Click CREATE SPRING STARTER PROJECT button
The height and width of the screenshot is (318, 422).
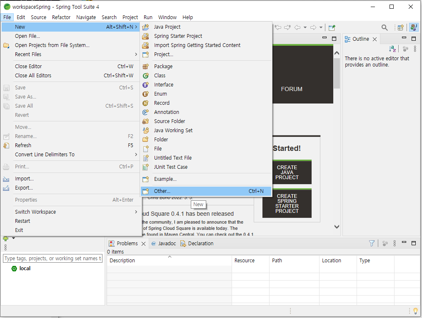tap(287, 203)
